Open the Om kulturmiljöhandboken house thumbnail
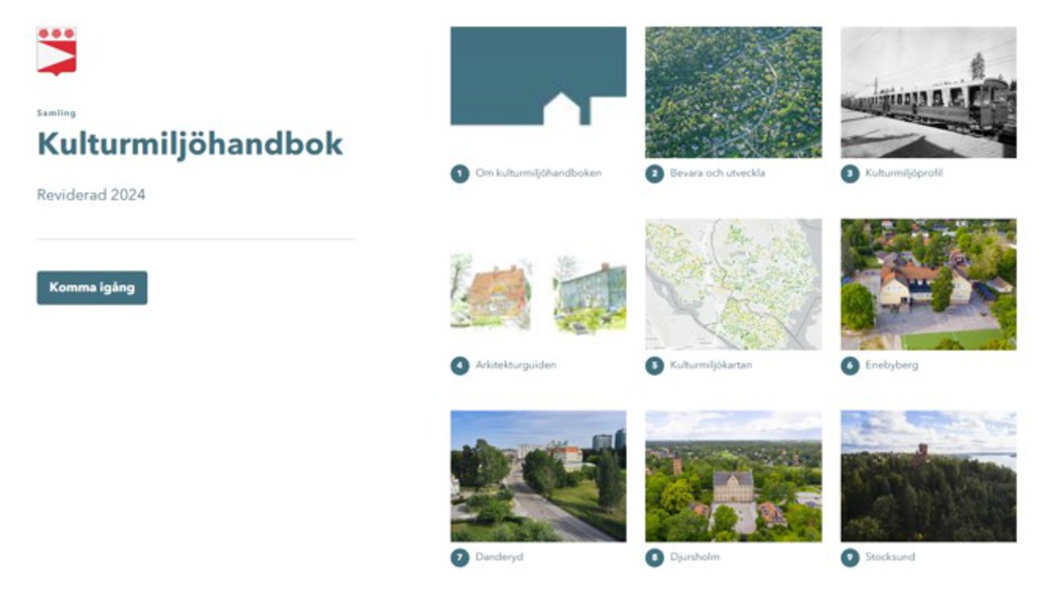The image size is (1048, 590). click(x=539, y=76)
